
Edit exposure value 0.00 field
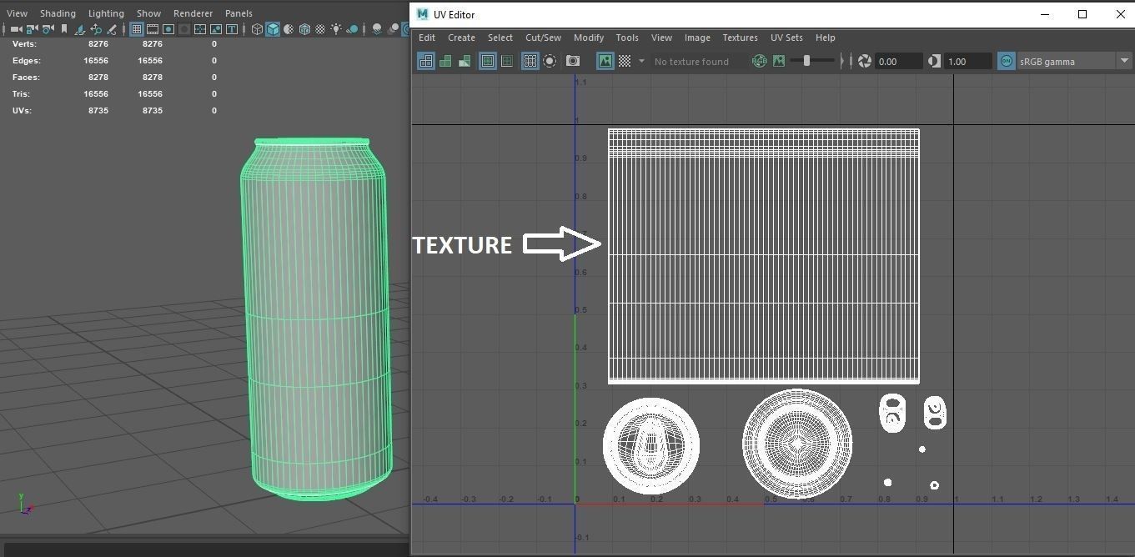click(x=899, y=61)
